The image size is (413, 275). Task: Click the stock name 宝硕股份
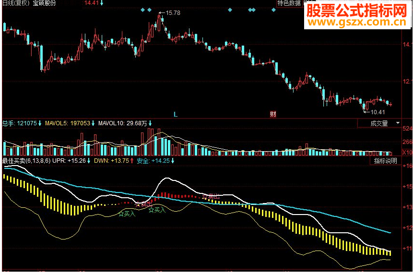coord(44,3)
